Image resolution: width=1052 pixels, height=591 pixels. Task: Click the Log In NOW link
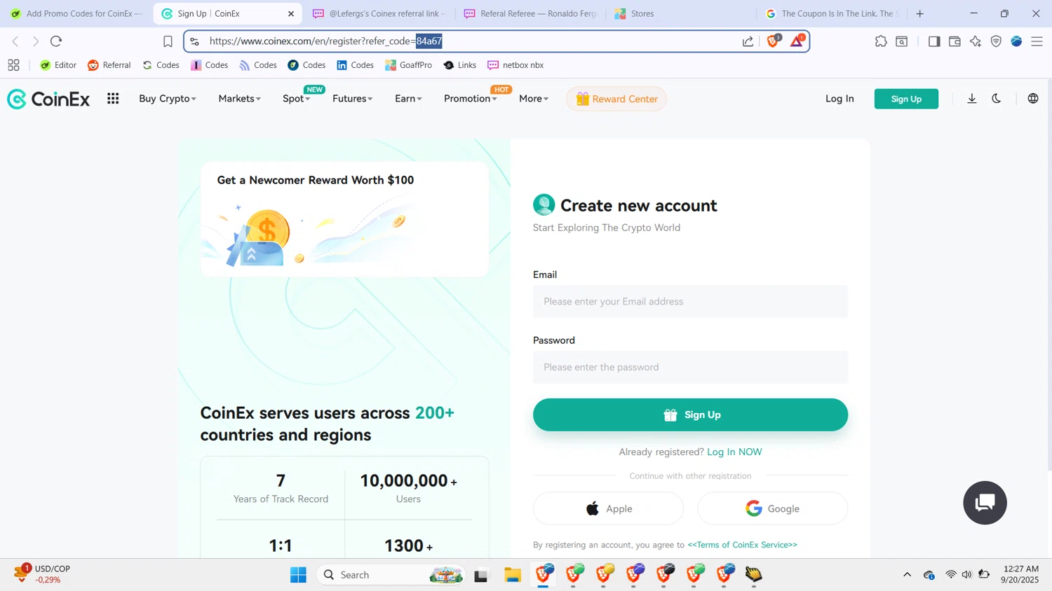tap(734, 452)
